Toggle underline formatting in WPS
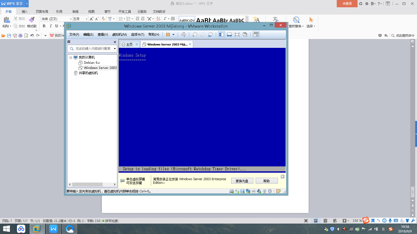The width and height of the screenshot is (417, 234). (x=57, y=26)
